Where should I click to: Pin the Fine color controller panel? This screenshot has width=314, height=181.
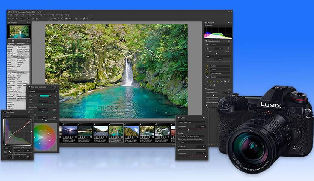54,87
